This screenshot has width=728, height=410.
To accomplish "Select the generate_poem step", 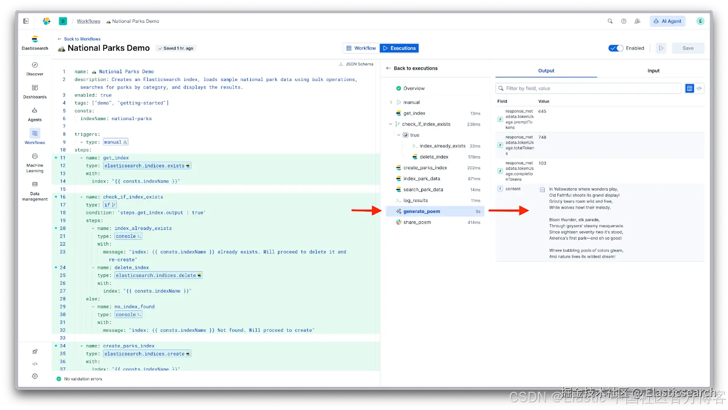I will (x=435, y=212).
